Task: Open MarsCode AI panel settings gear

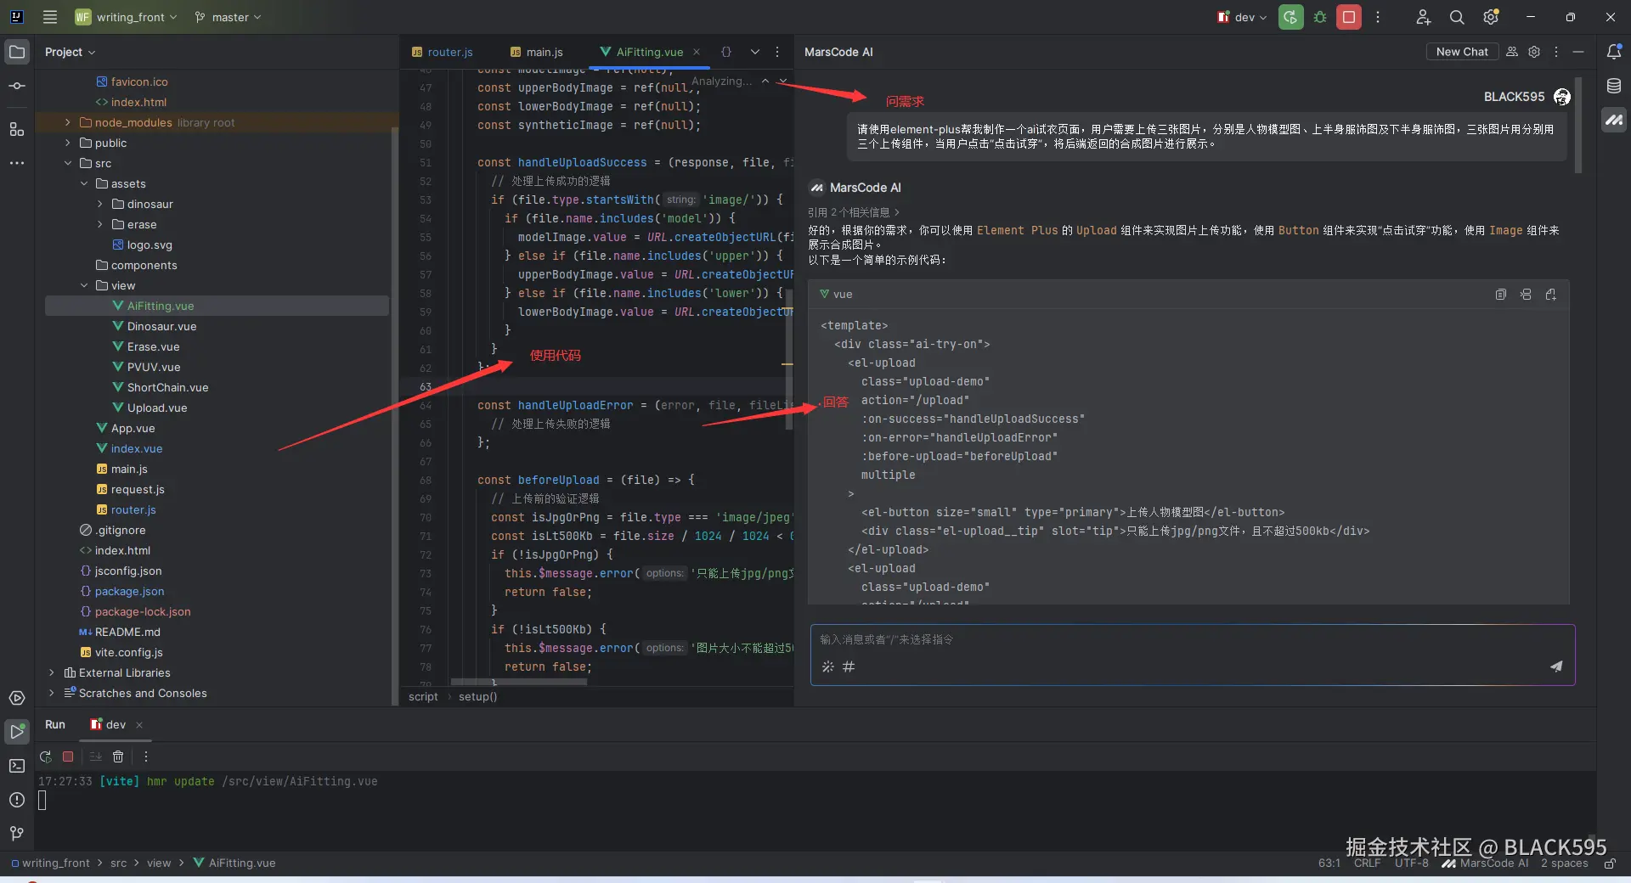Action: click(x=1534, y=52)
